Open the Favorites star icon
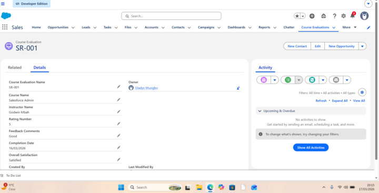Viewport: 379px width, 193px height. [x=297, y=16]
